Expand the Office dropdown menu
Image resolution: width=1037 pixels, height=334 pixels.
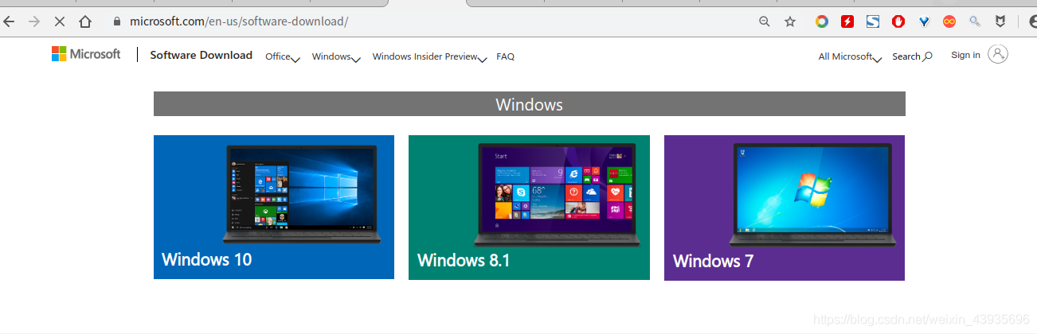coord(282,56)
